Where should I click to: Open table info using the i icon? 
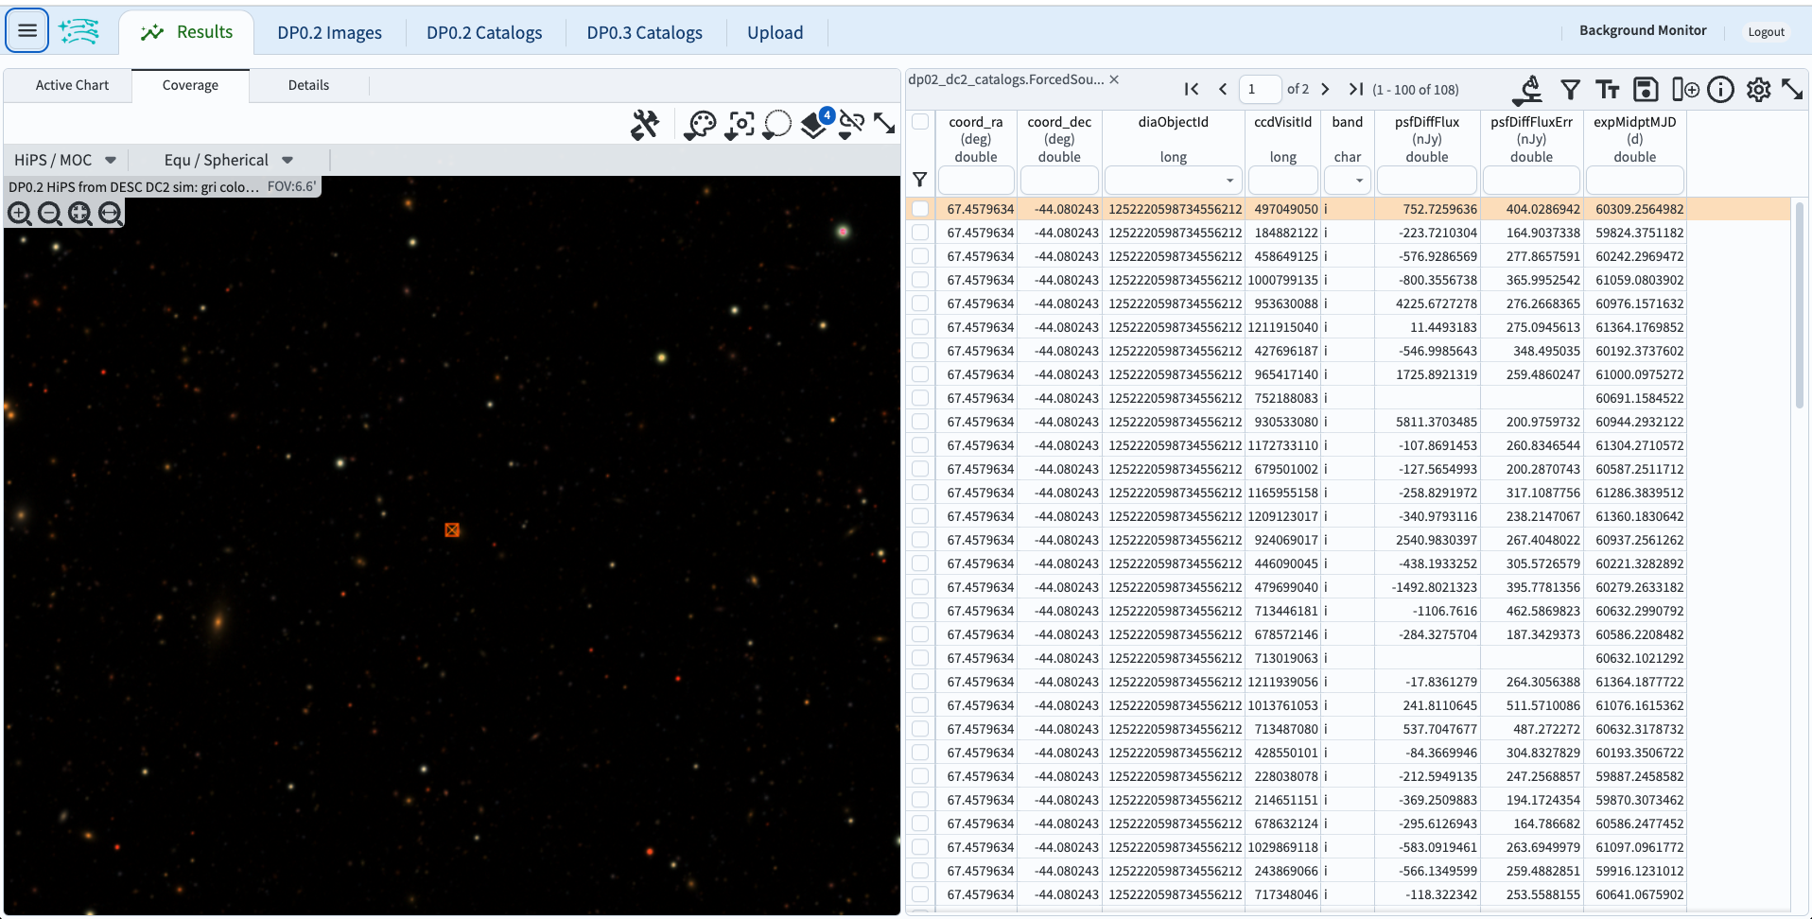coord(1721,89)
